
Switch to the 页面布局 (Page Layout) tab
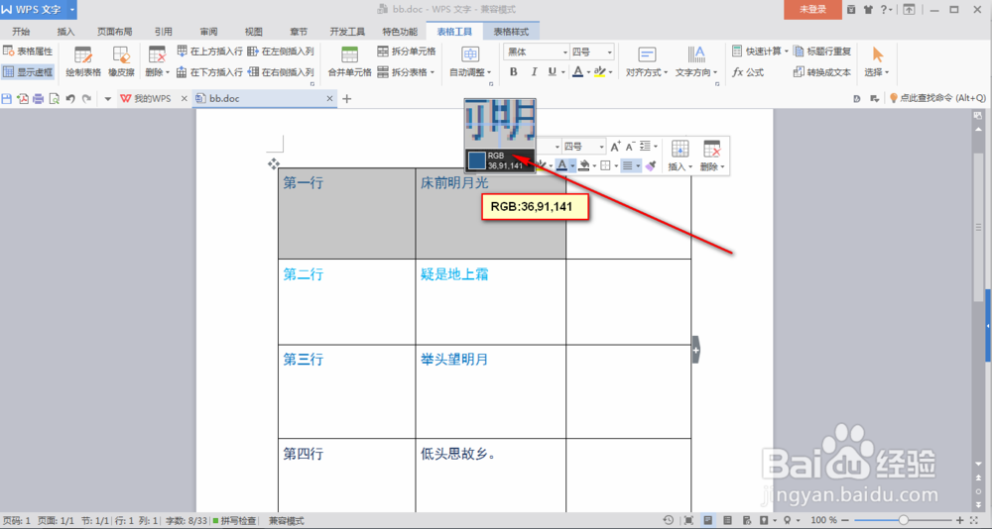pyautogui.click(x=114, y=31)
